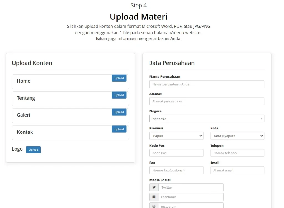Focus the Alamat email input field

click(x=237, y=170)
